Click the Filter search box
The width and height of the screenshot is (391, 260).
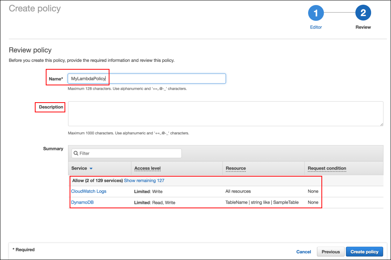(x=125, y=153)
